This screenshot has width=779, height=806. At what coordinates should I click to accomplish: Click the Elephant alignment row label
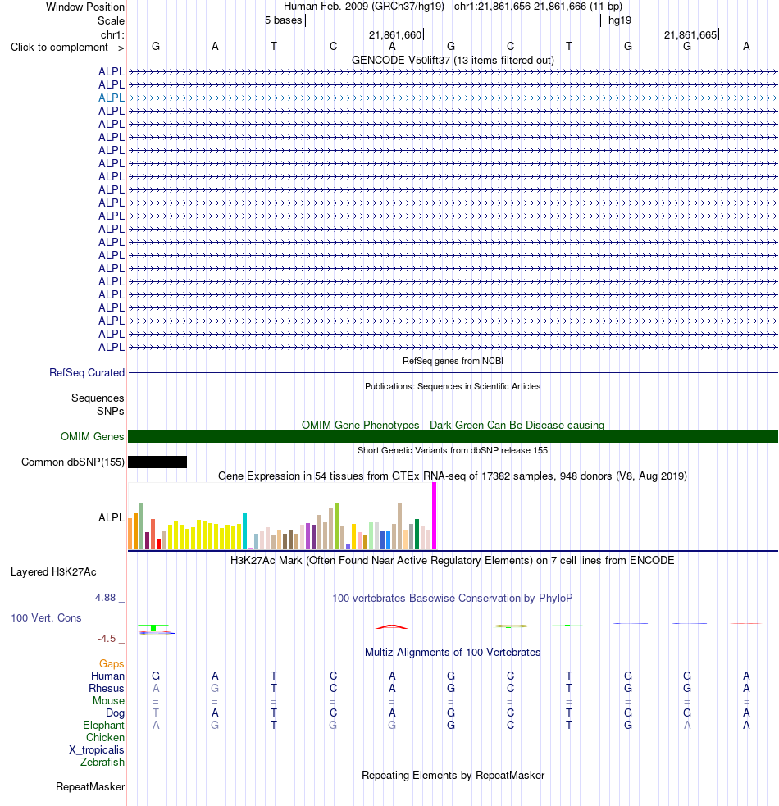[104, 726]
